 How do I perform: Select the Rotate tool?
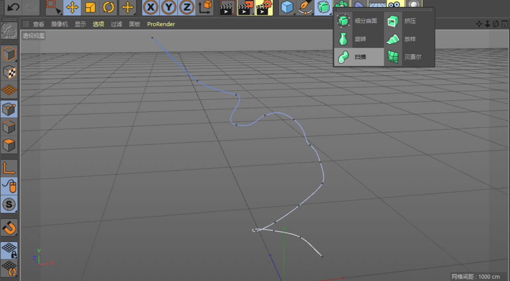[109, 7]
